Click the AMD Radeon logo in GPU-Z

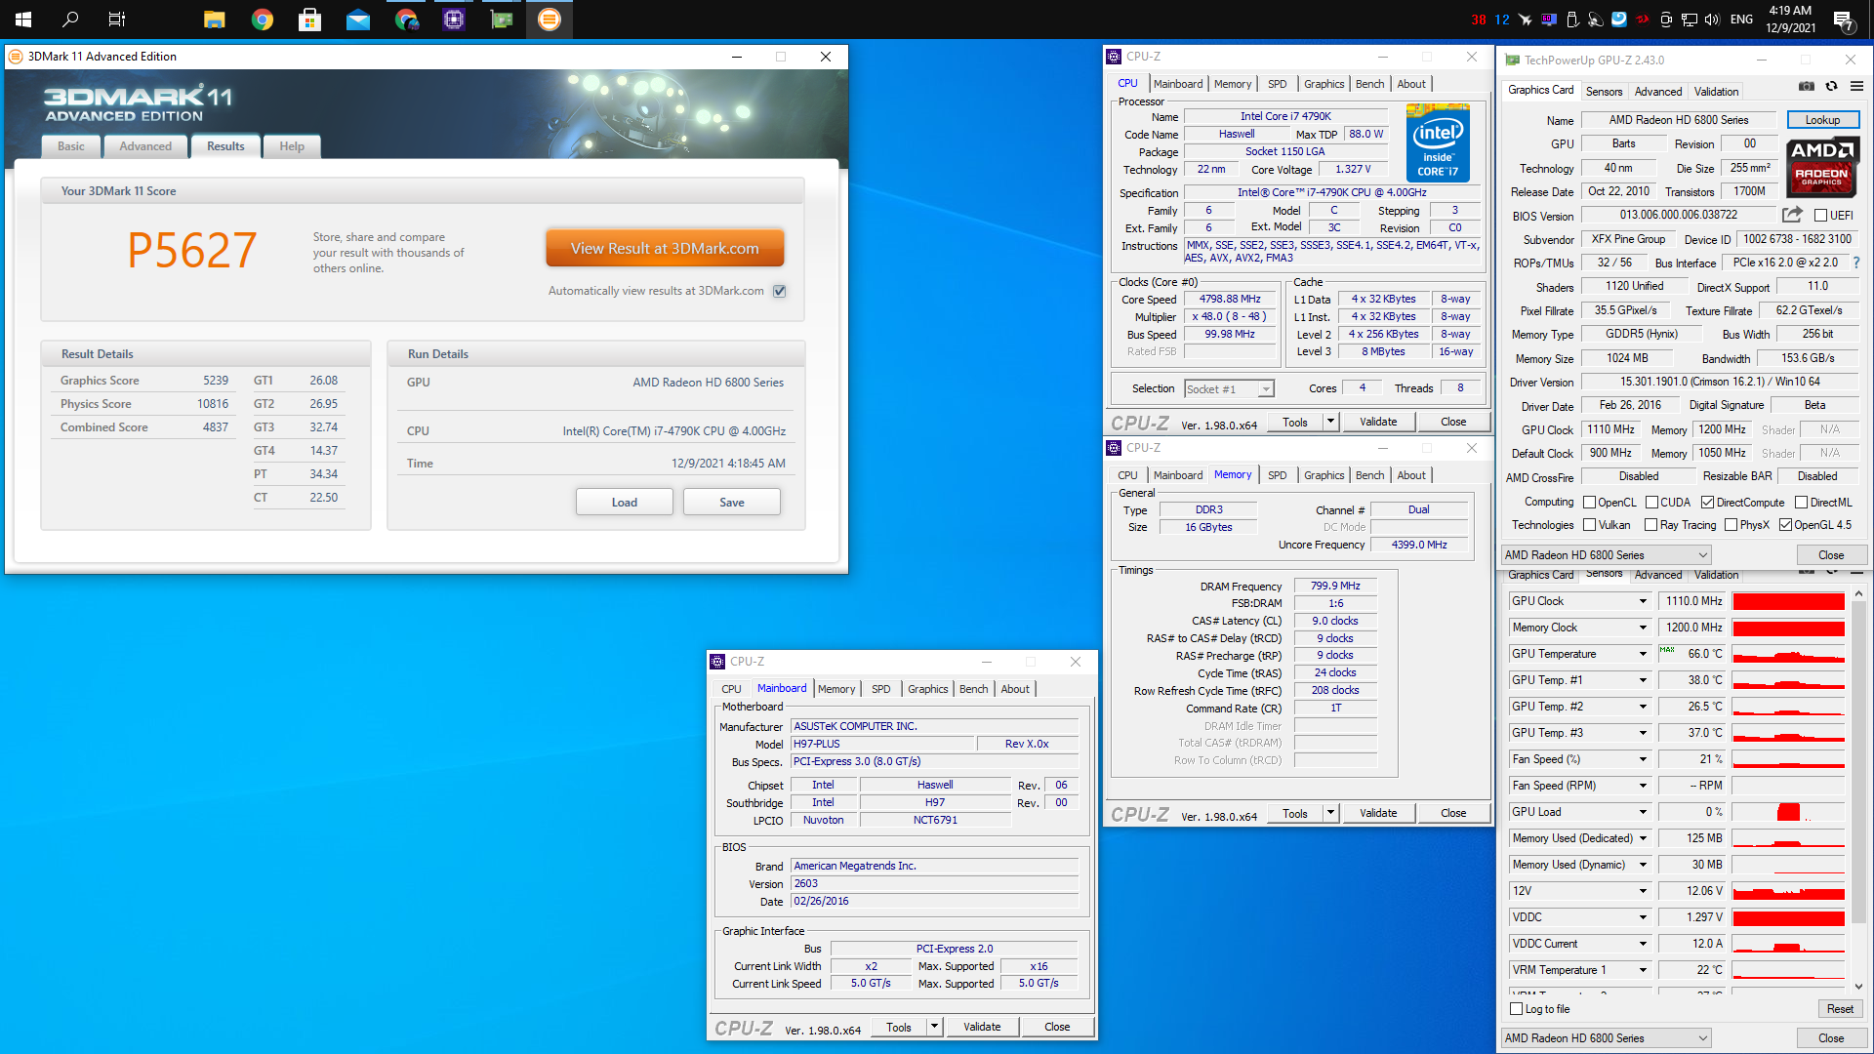click(1822, 167)
